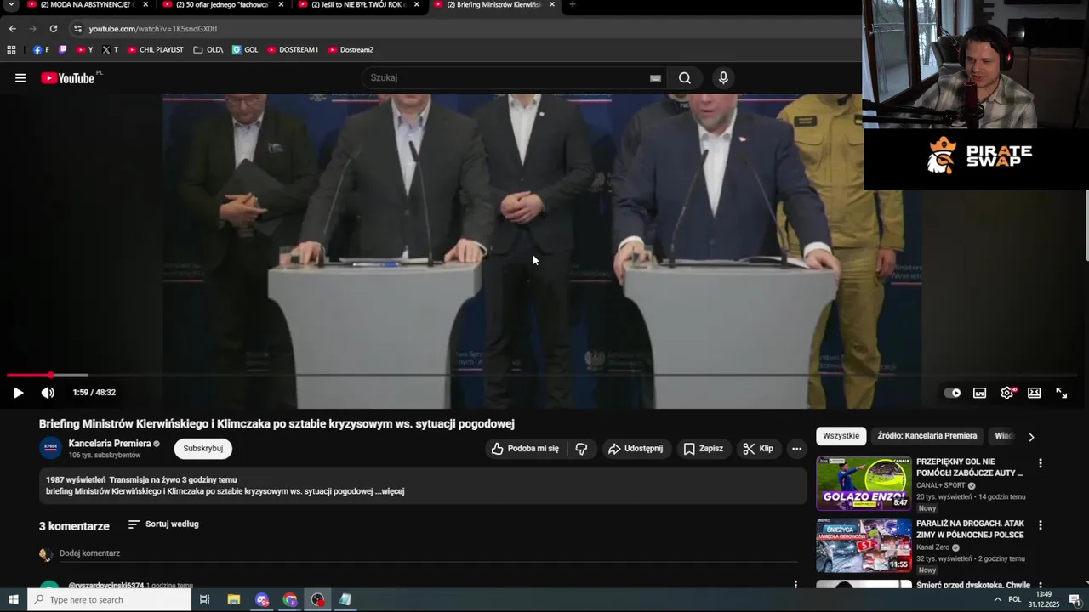Go to the YouTube home logo
Image resolution: width=1089 pixels, height=612 pixels.
(67, 78)
